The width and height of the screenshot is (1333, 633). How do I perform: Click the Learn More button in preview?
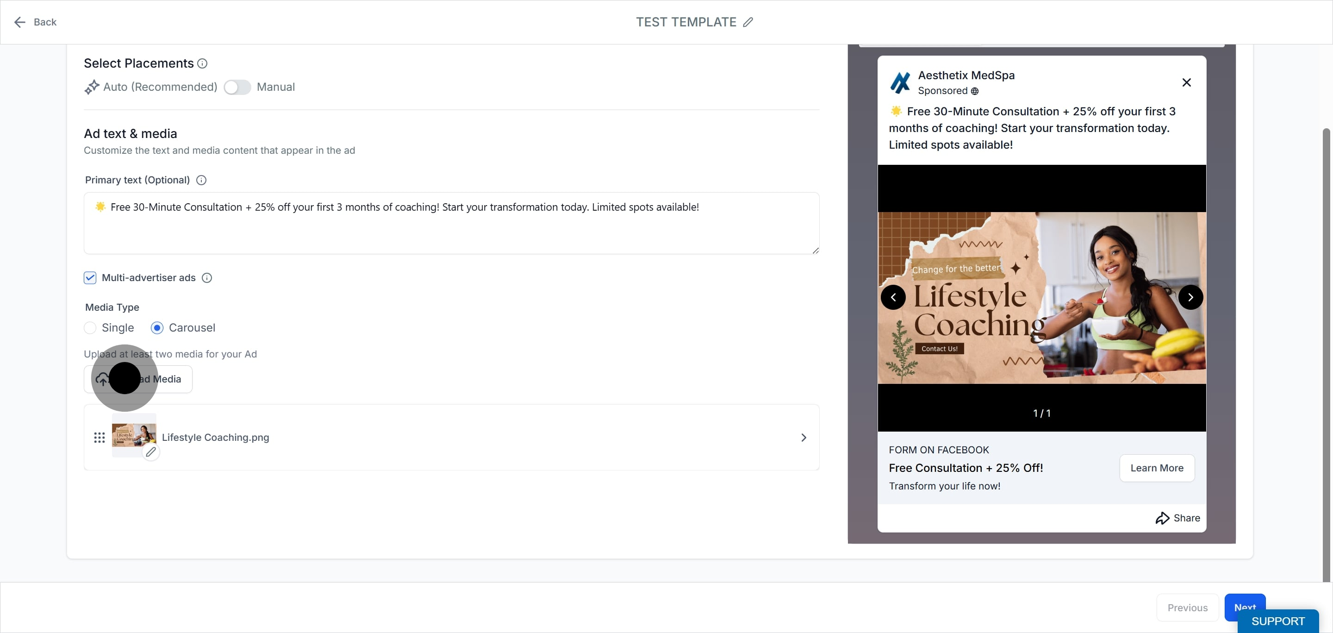click(x=1157, y=468)
